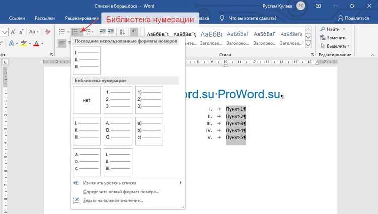Open the font size combo box arrow

5,32
